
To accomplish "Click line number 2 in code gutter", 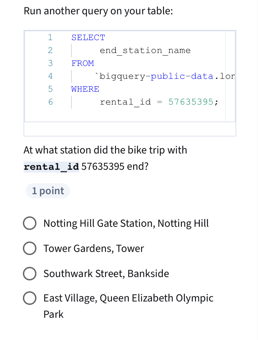I will pyautogui.click(x=50, y=50).
